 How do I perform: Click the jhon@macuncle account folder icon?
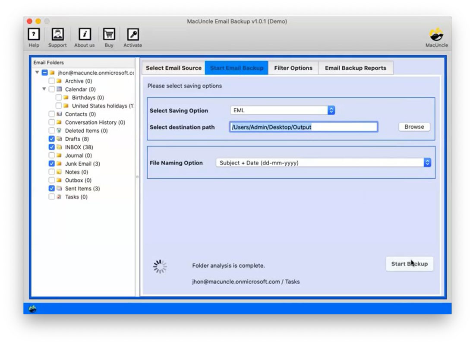[52, 73]
